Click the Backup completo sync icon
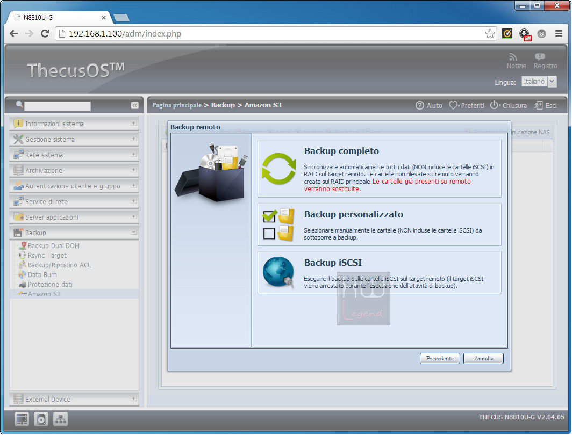572x435 pixels. pyautogui.click(x=278, y=168)
